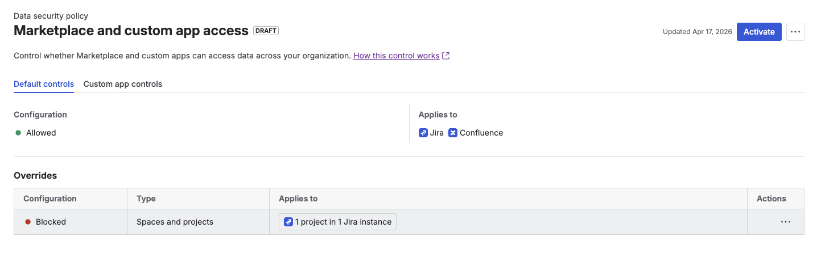Click the Jira icon inside the project chip

tap(288, 222)
